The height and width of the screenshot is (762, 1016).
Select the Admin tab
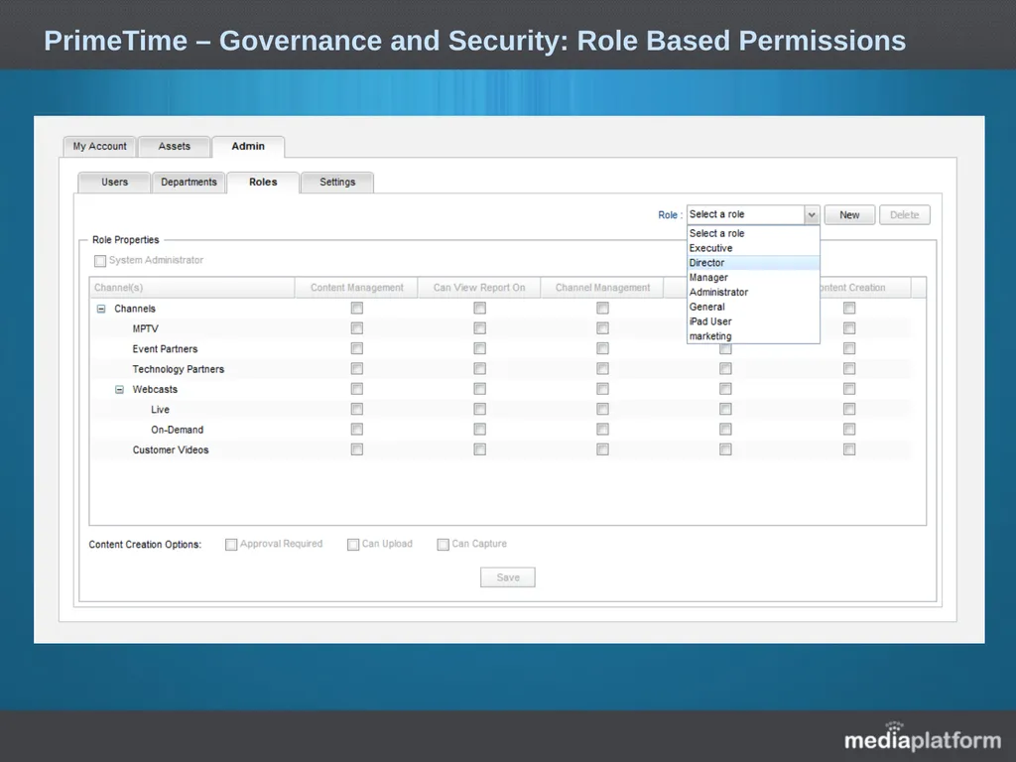coord(248,147)
